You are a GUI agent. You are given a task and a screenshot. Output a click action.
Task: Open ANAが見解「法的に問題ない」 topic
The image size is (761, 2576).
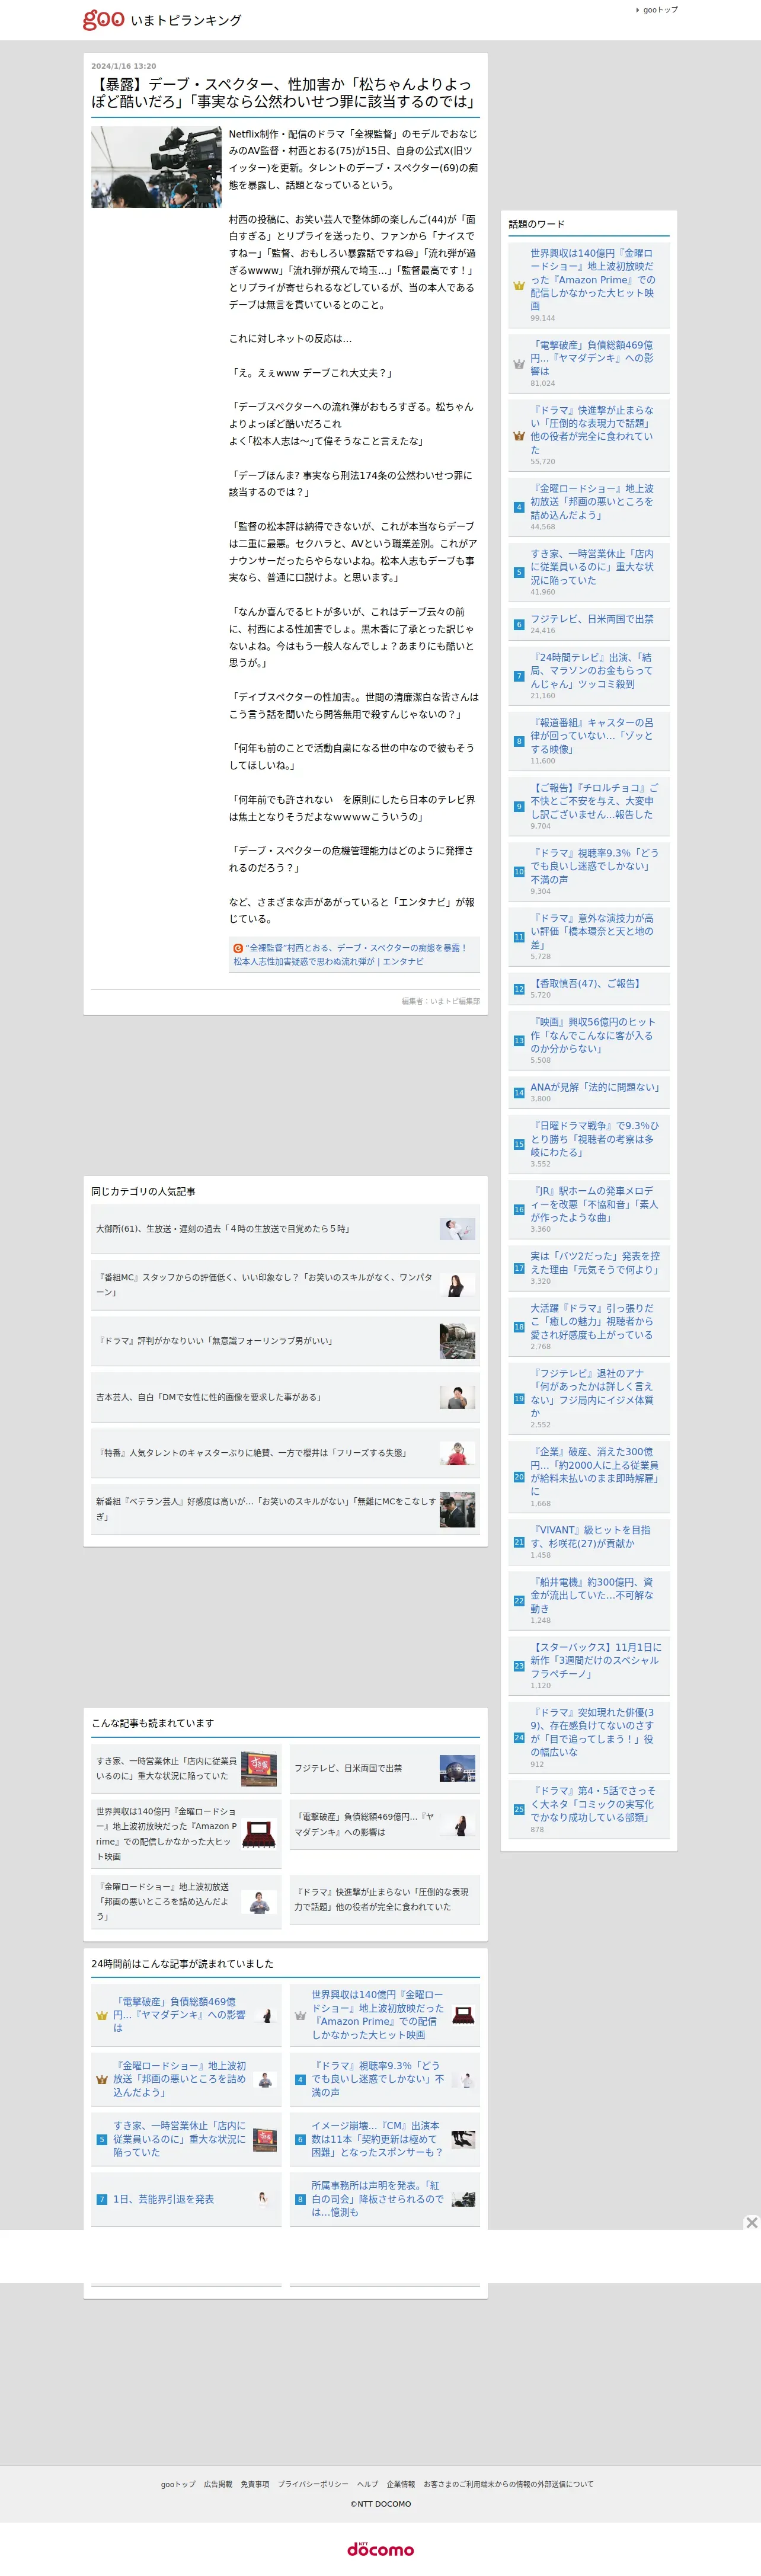coord(595,1087)
